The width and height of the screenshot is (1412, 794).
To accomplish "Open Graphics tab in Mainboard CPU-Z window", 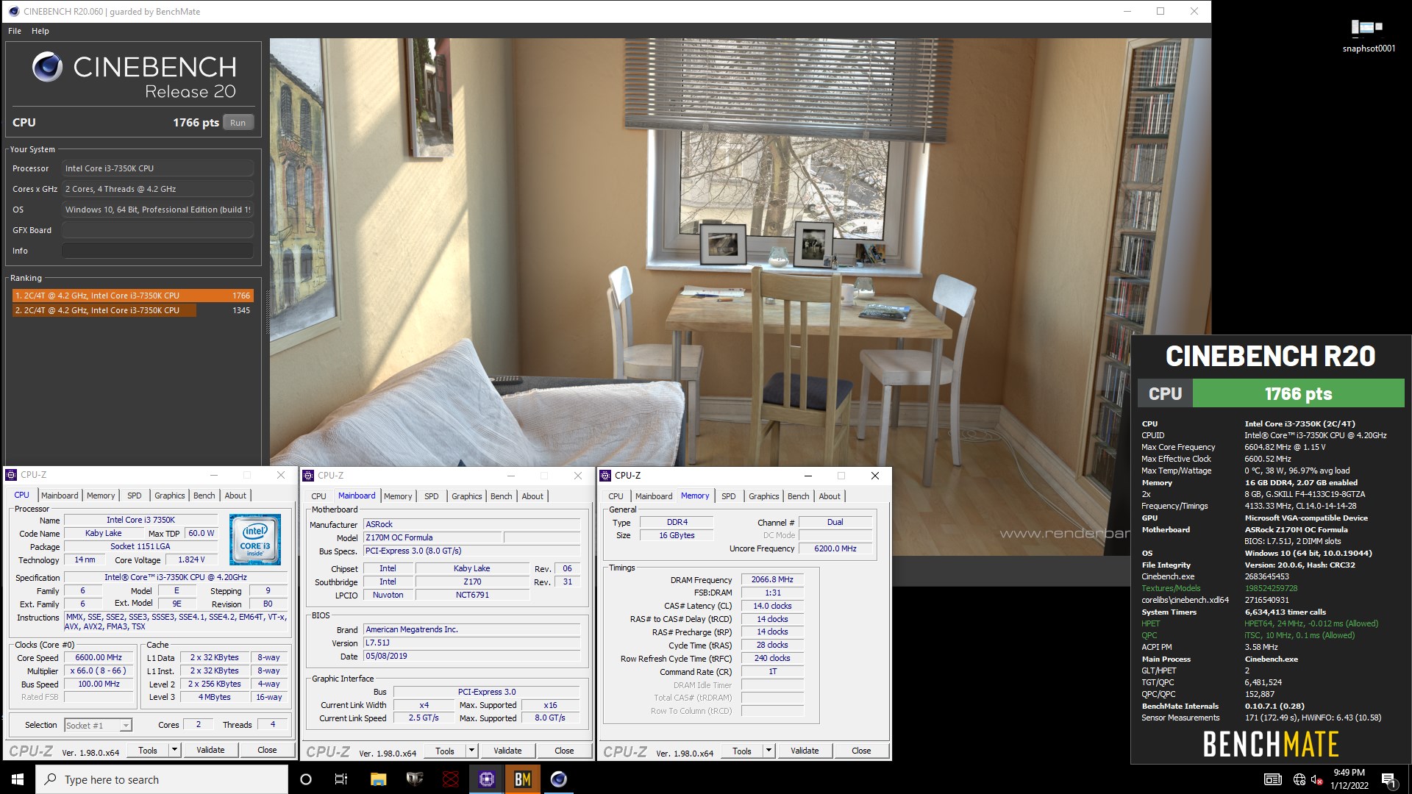I will click(467, 496).
